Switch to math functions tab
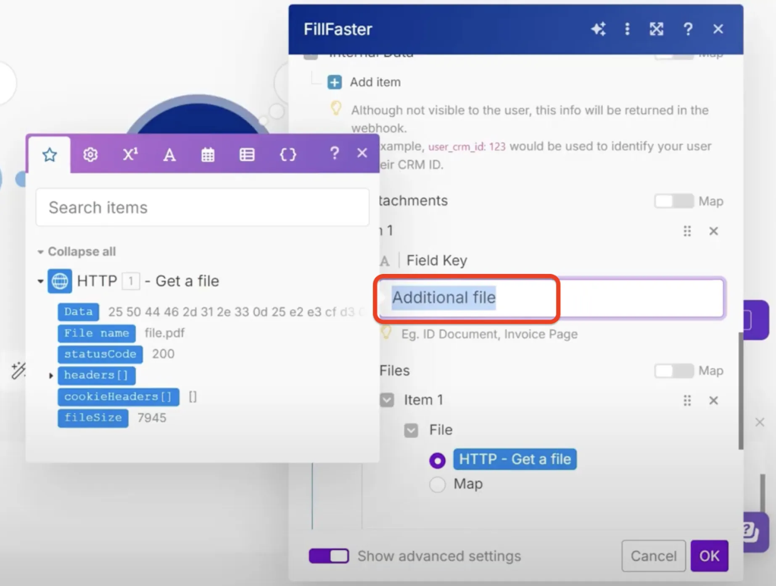Screen dimensions: 776x586 point(130,154)
